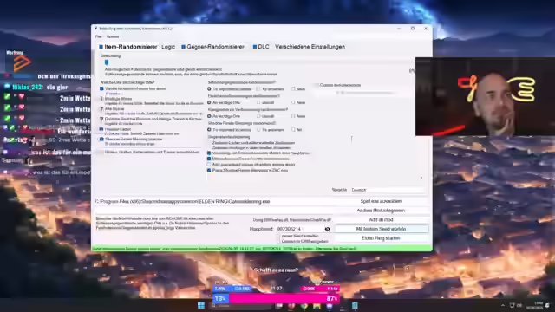The height and width of the screenshot is (312, 555).
Task: Open the Sprache language dropdown
Action: point(388,190)
